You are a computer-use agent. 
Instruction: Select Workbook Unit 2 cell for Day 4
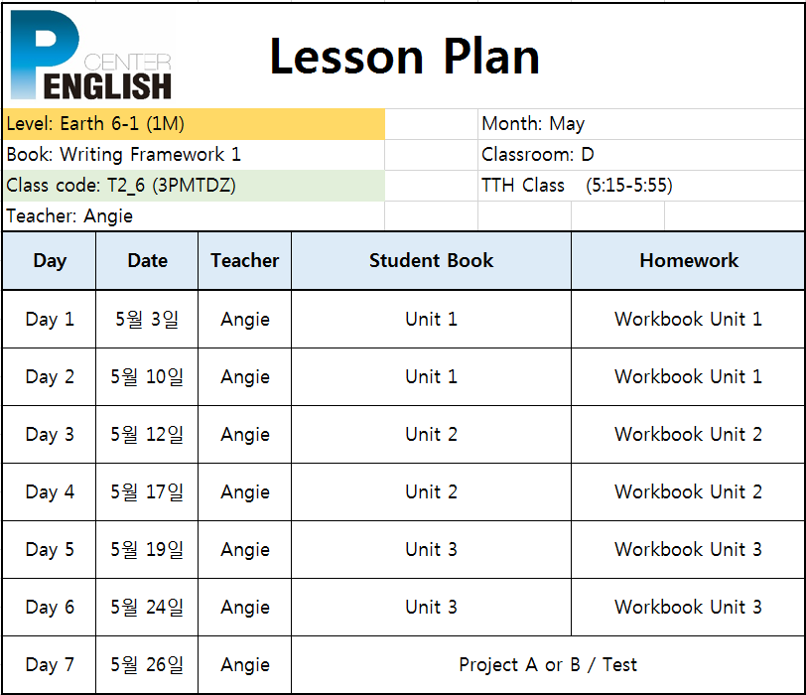(x=688, y=491)
